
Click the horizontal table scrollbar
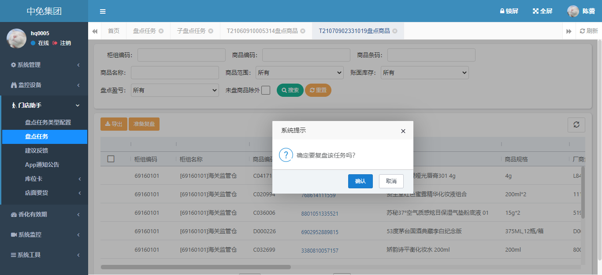coord(196,267)
